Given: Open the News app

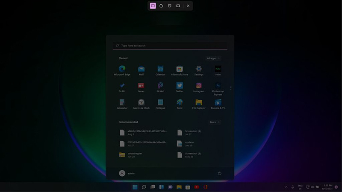Looking at the screenshot, I should click(x=141, y=87).
